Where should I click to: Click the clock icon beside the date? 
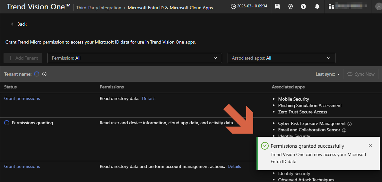pyautogui.click(x=233, y=6)
